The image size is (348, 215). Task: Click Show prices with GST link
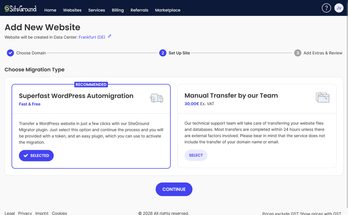(x=320, y=213)
